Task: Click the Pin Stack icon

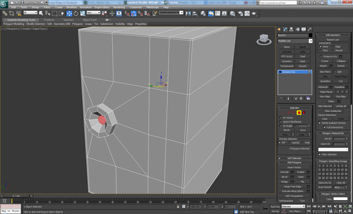Action: 281,99
